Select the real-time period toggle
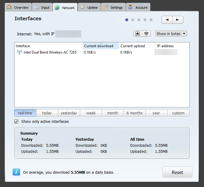 pos(25,113)
